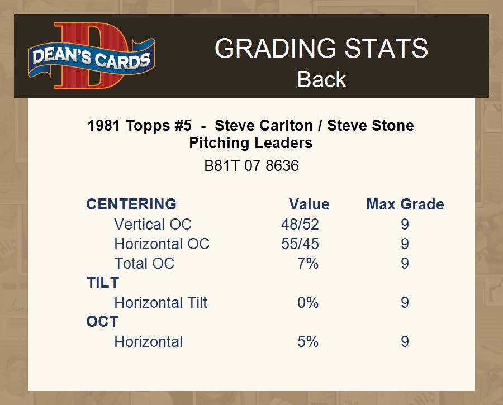Click the 1981 Topps #5 card title
503x405 pixels.
tap(251, 125)
